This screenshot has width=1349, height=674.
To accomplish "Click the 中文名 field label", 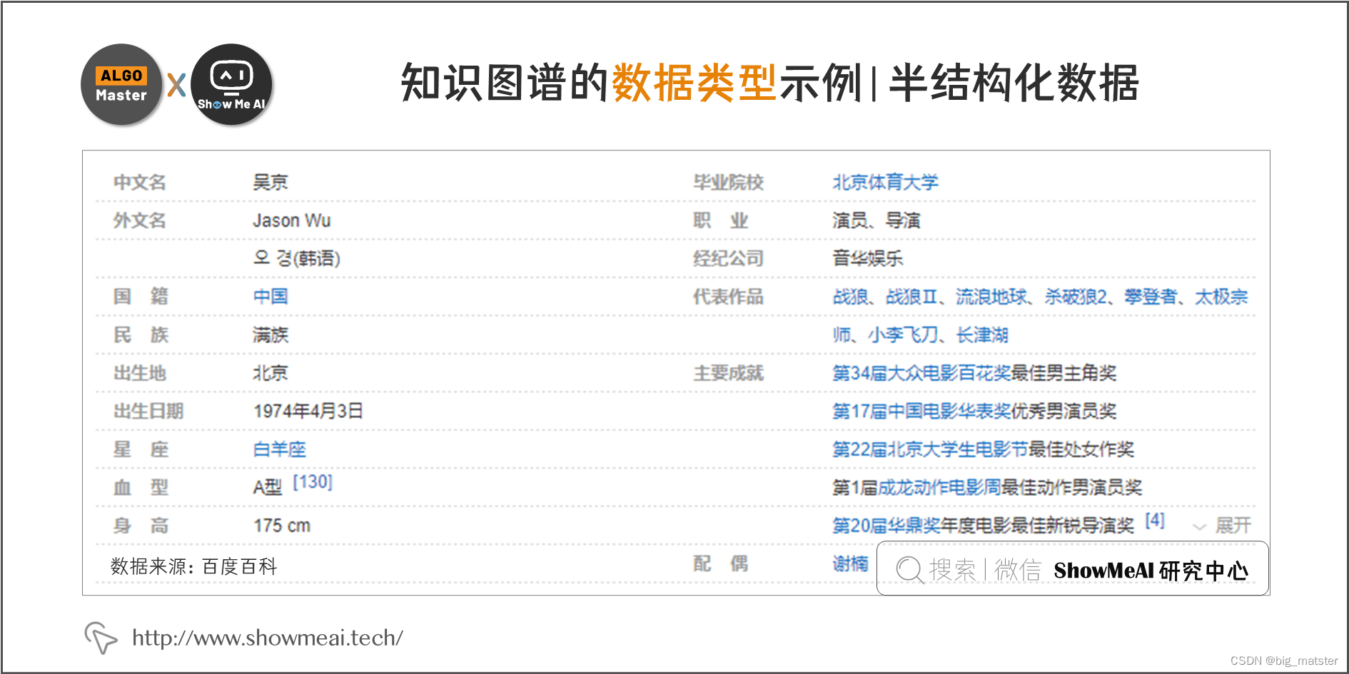I will pyautogui.click(x=140, y=183).
